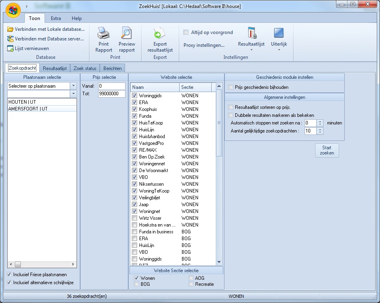Click the Print Rapport printer icon

point(104,33)
